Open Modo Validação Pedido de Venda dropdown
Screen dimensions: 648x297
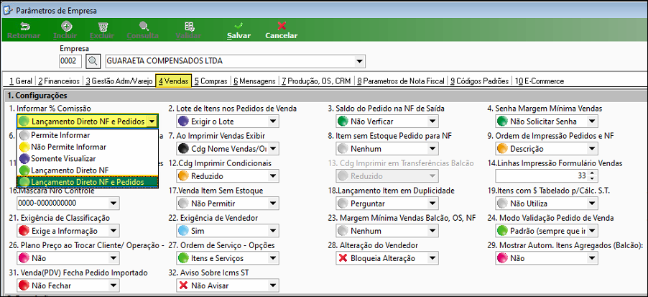click(592, 231)
